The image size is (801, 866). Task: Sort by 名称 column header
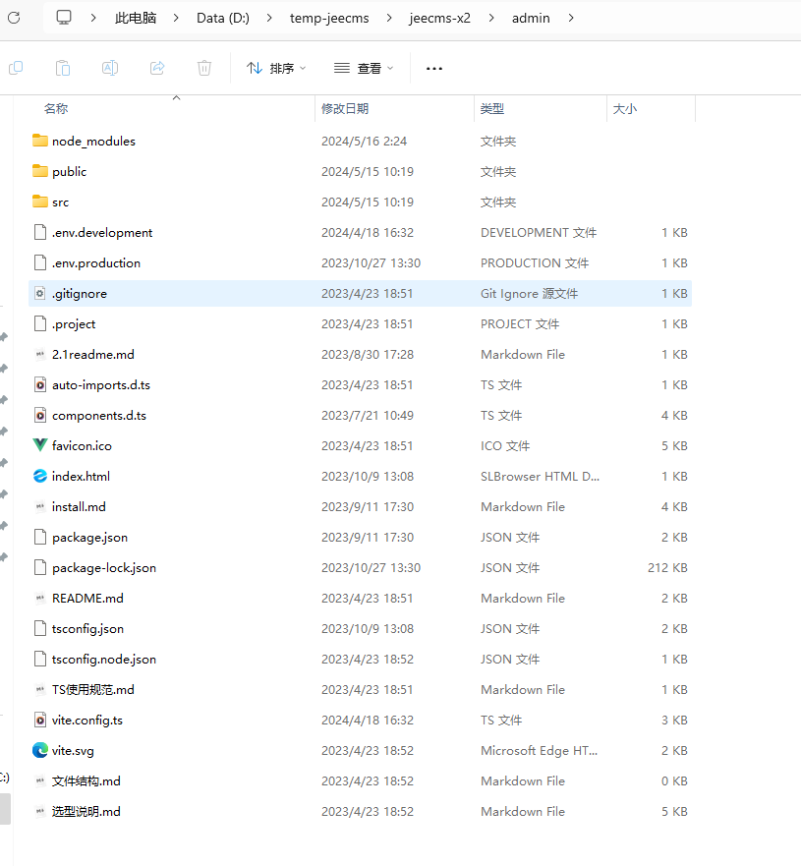pyautogui.click(x=56, y=109)
